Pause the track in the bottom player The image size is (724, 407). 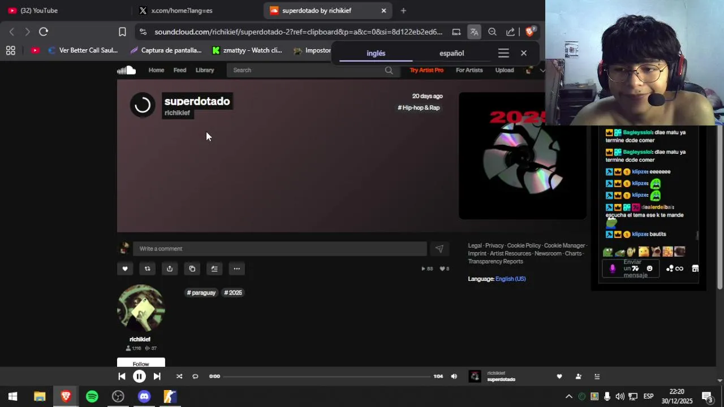click(139, 376)
